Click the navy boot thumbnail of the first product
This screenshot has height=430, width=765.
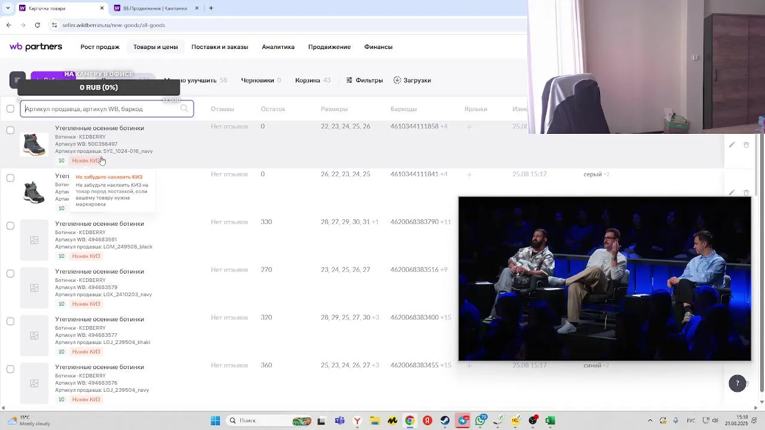34,145
